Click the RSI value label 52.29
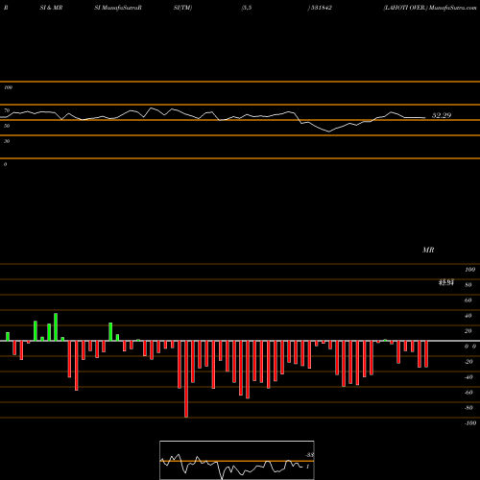 coord(442,115)
